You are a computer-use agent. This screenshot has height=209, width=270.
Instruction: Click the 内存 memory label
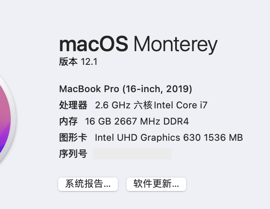tap(68, 121)
